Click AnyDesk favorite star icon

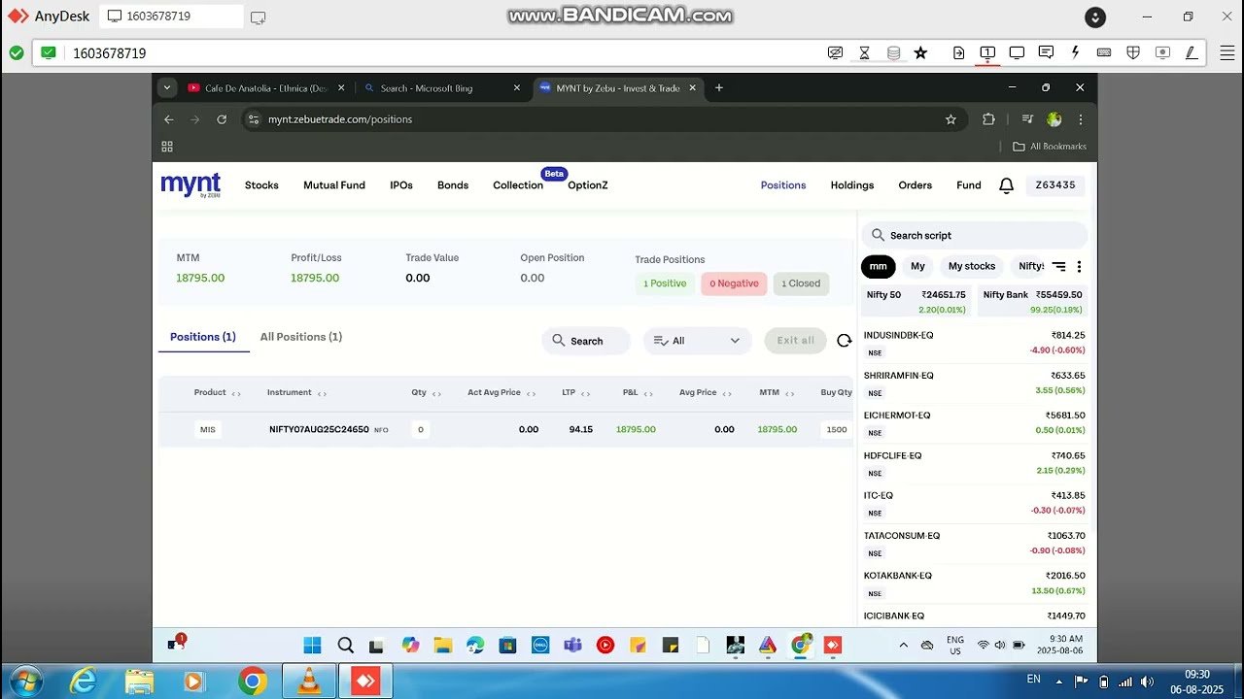[920, 52]
